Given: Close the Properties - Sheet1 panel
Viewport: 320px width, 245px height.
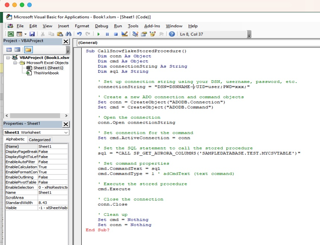Looking at the screenshot, I should 66,124.
